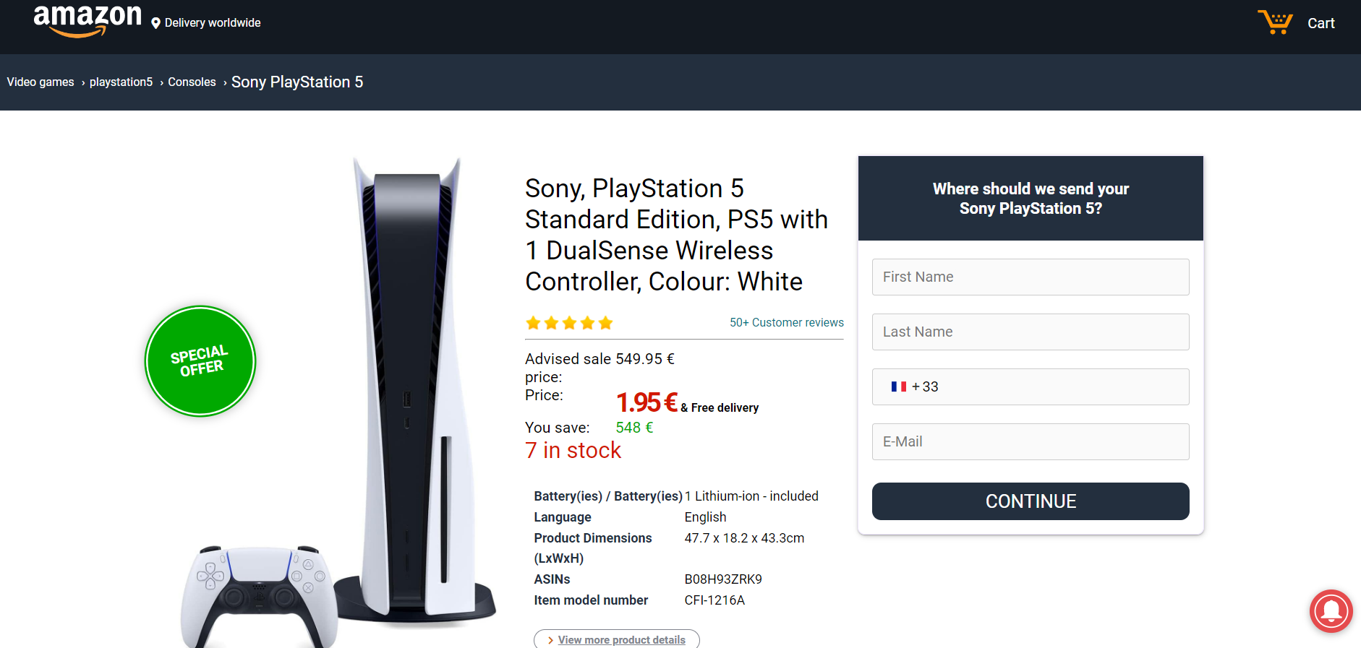This screenshot has height=648, width=1361.
Task: Click the Cart text link
Action: [1321, 23]
